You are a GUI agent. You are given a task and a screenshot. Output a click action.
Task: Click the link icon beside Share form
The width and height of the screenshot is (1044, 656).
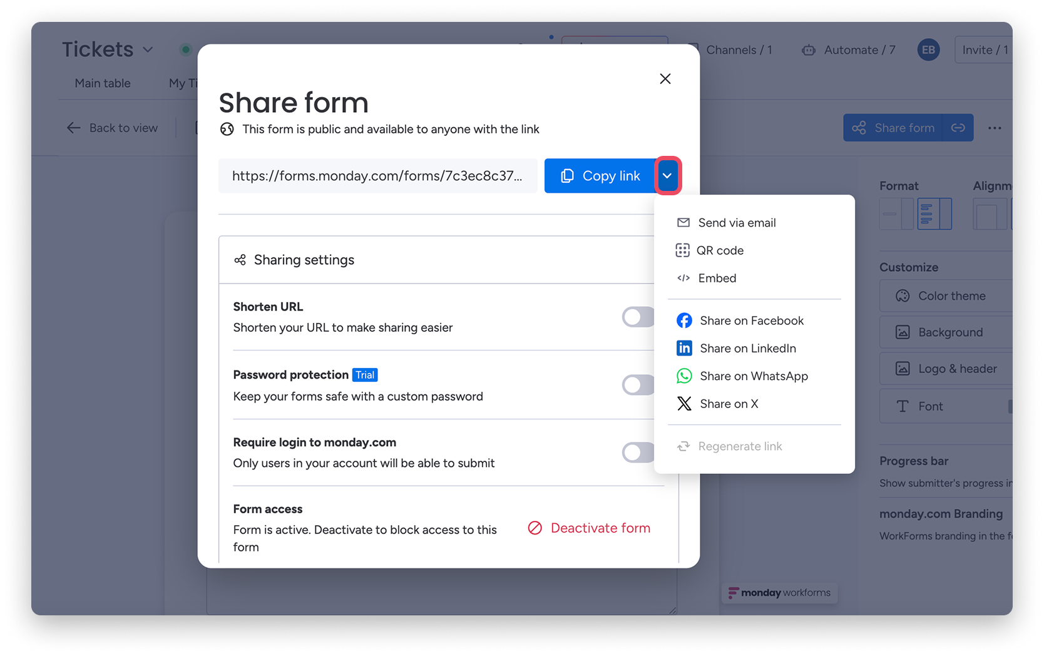tap(958, 128)
